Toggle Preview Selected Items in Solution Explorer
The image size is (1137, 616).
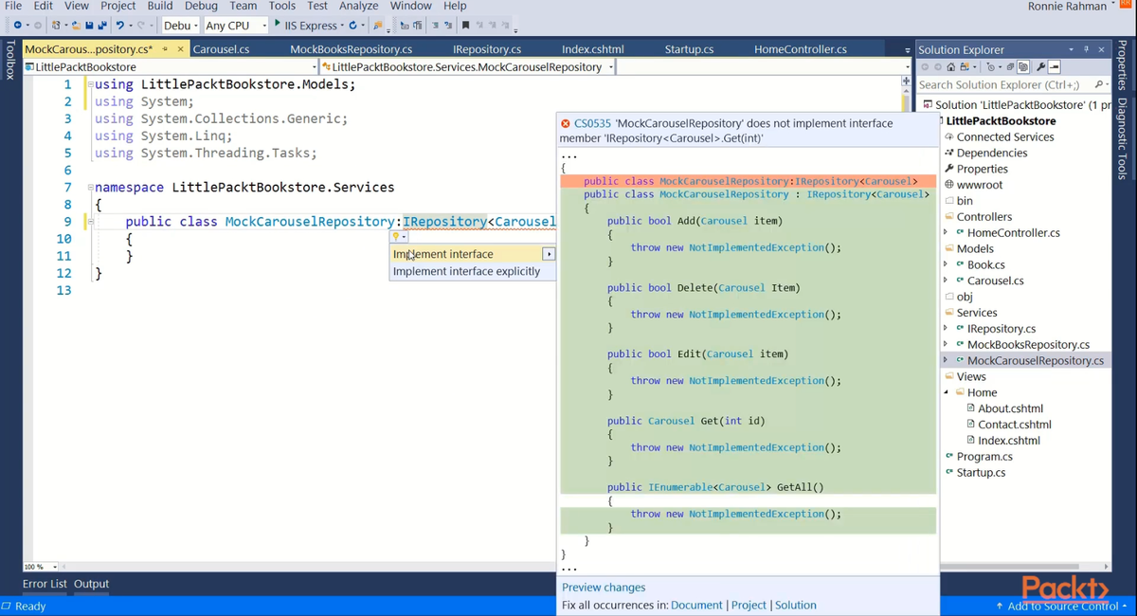[x=1054, y=67]
